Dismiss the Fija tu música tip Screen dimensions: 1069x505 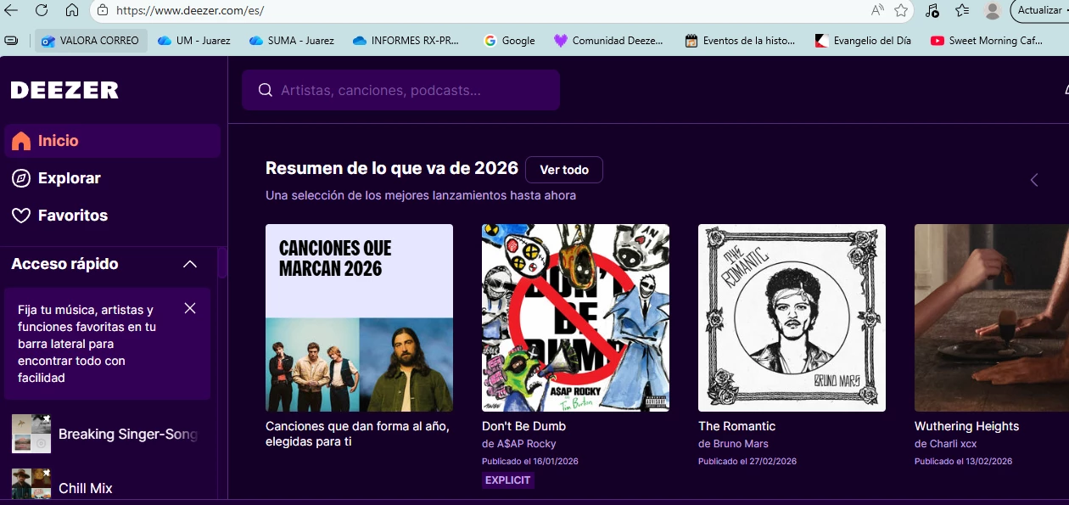pos(190,308)
